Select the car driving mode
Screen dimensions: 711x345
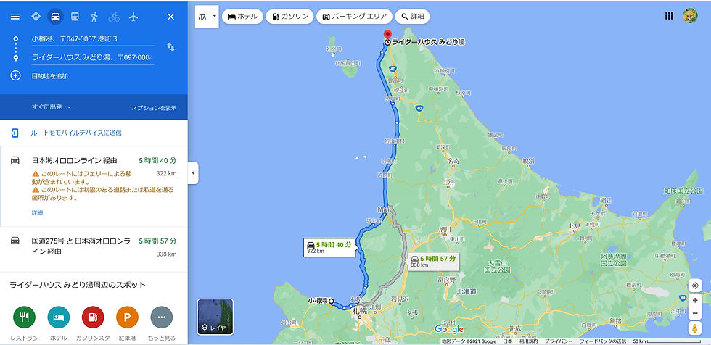coord(55,17)
